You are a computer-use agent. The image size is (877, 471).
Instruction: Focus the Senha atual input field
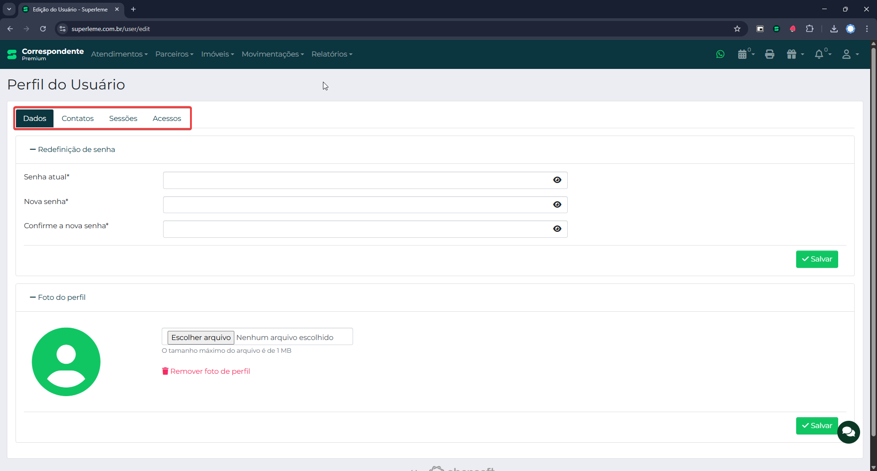click(356, 180)
